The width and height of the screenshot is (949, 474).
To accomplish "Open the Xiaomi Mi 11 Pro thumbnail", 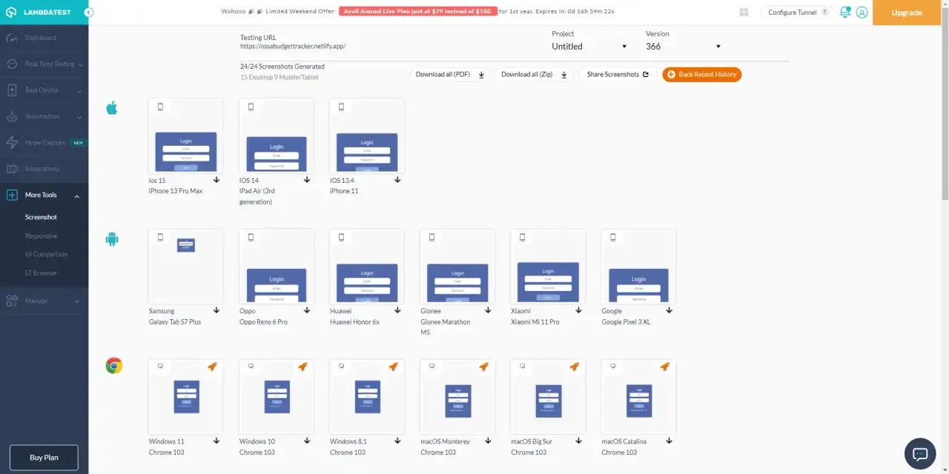I will tap(548, 266).
